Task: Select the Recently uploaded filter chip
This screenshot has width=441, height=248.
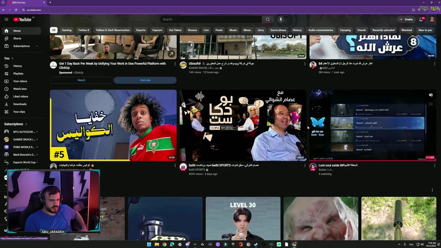Action: [383, 30]
